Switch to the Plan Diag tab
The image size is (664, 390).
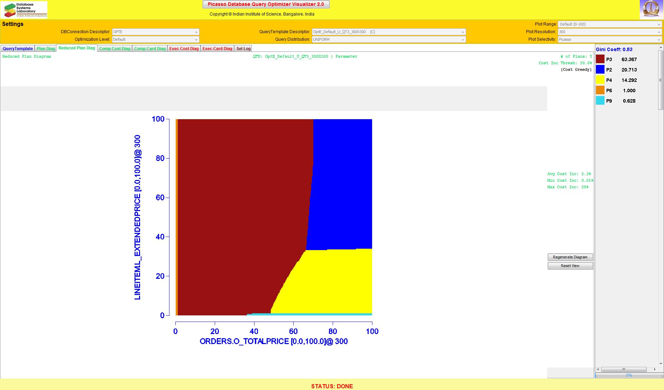click(46, 49)
